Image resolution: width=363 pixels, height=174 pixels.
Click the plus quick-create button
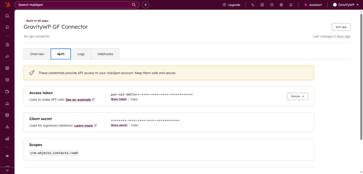point(146,5)
